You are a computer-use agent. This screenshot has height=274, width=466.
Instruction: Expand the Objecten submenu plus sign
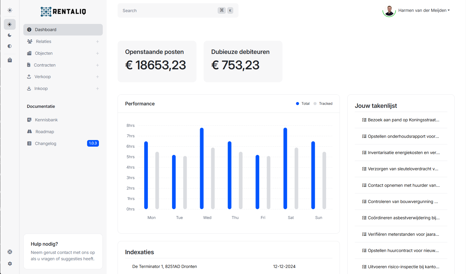pos(98,53)
